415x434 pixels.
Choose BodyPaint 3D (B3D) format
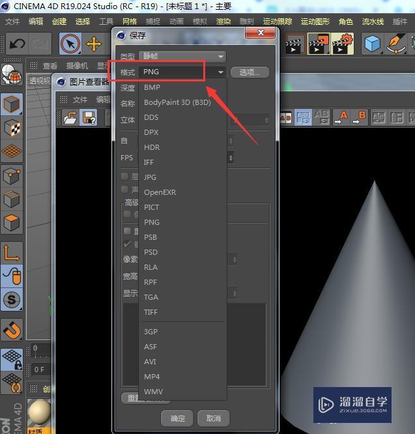pyautogui.click(x=177, y=102)
